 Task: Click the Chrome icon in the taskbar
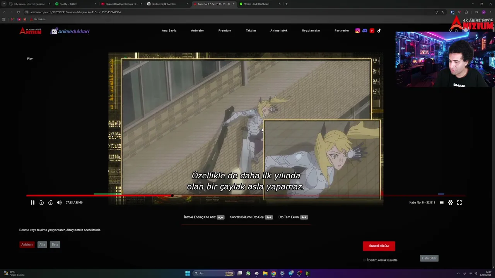[273, 273]
